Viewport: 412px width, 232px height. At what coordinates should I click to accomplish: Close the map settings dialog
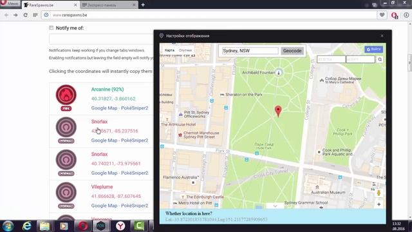382,36
